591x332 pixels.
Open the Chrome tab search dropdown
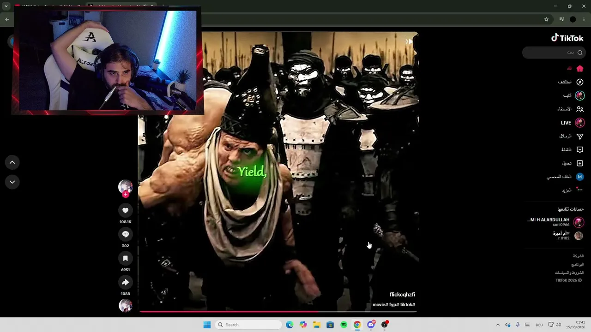(x=6, y=6)
